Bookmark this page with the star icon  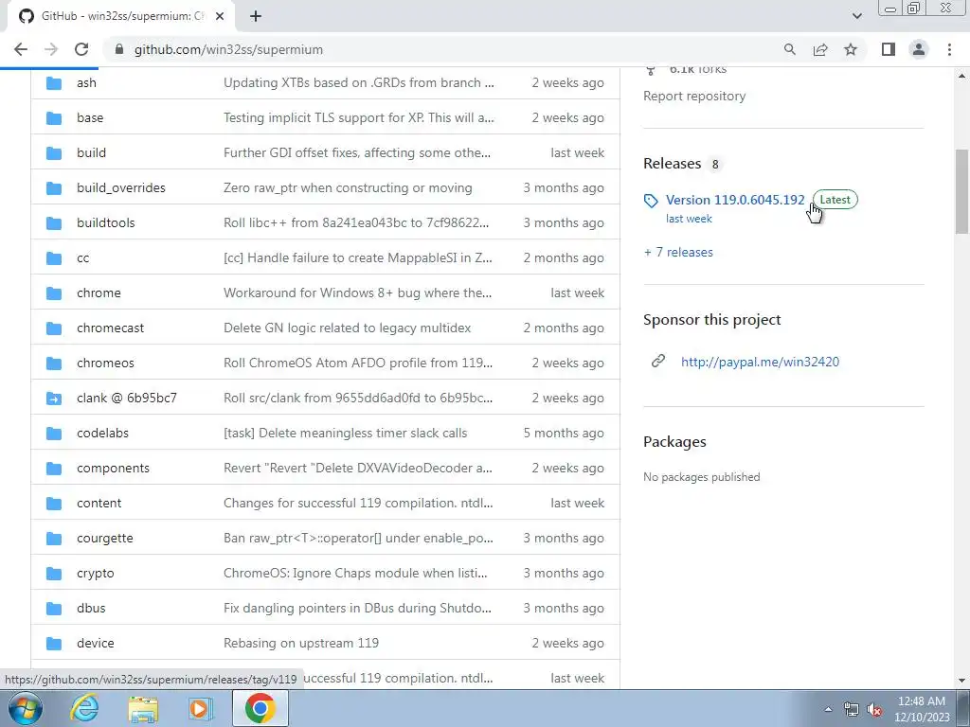coord(851,49)
